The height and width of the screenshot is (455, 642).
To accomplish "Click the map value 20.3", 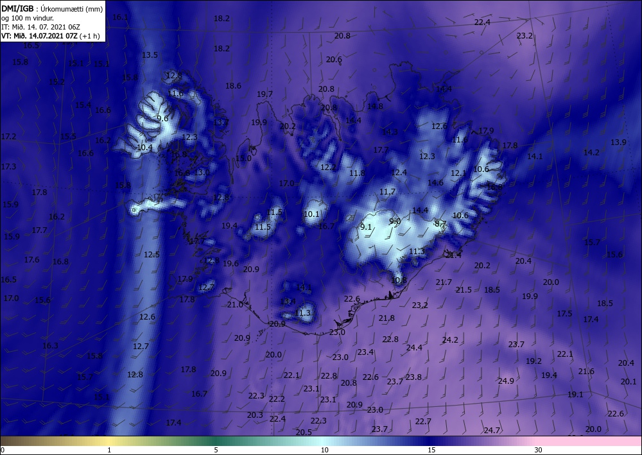I will (x=255, y=415).
